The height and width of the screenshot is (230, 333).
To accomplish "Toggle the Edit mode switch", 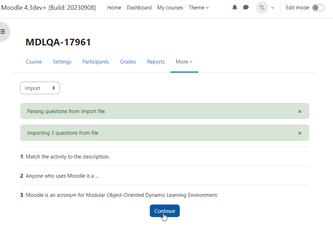I will (x=318, y=8).
